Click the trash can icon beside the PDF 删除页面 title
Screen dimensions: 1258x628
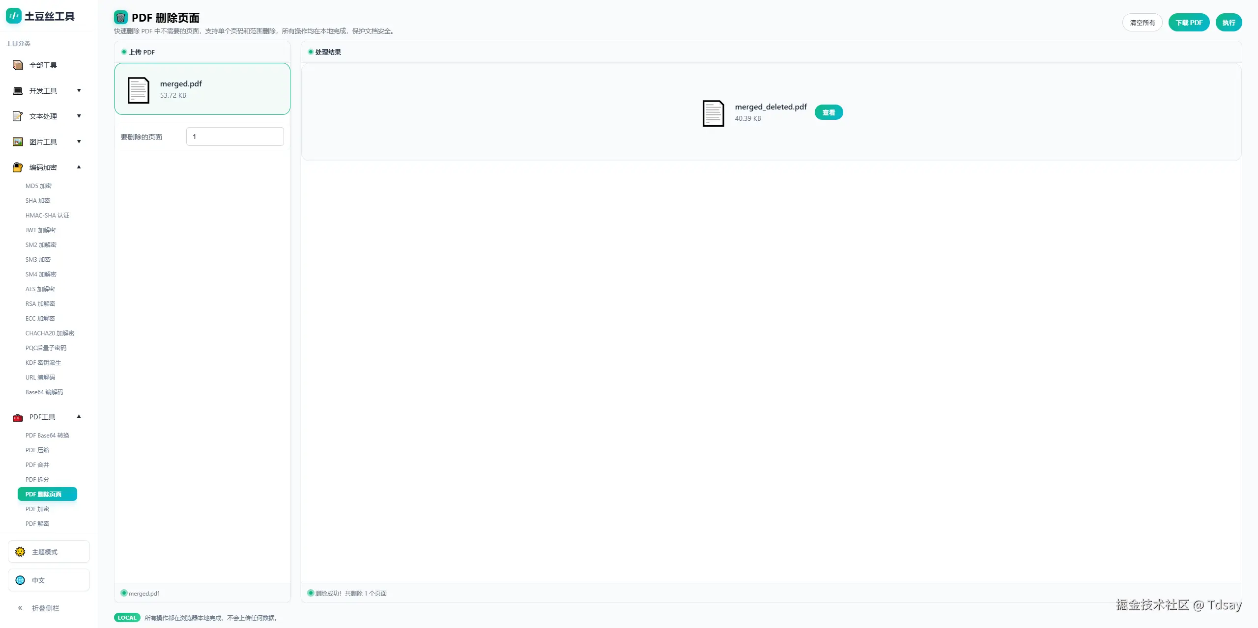point(120,18)
